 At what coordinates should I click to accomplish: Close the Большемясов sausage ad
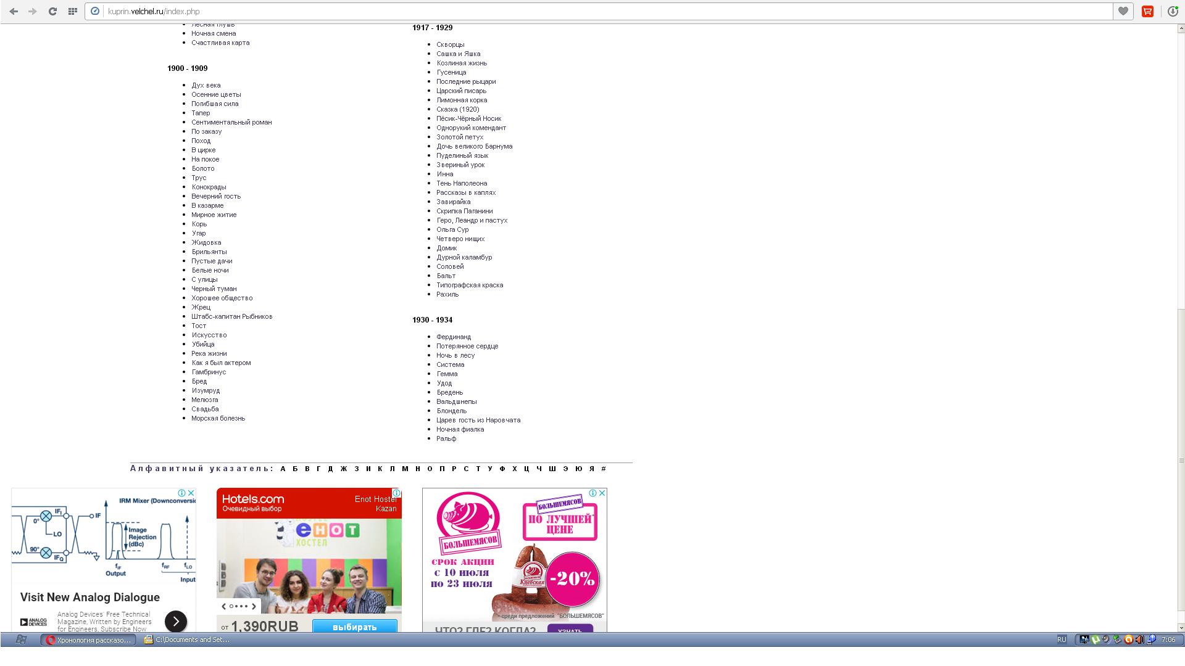coord(602,493)
